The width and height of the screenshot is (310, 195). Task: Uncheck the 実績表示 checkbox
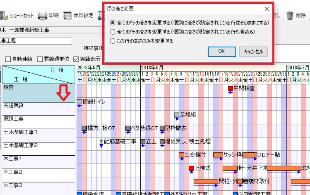click(76, 59)
